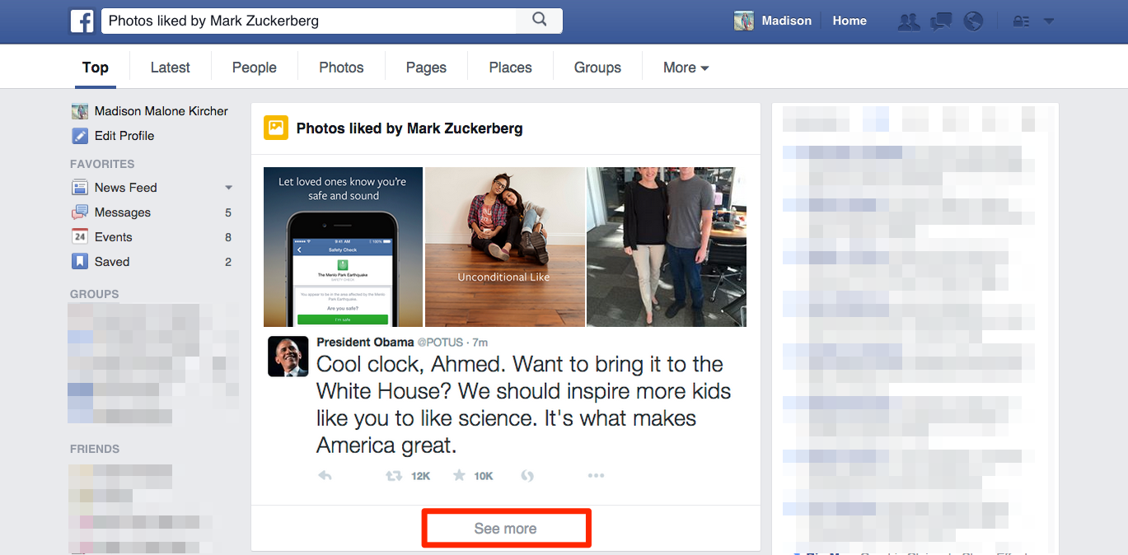Open the account settings caret at top right
The width and height of the screenshot is (1128, 555).
(x=1049, y=21)
